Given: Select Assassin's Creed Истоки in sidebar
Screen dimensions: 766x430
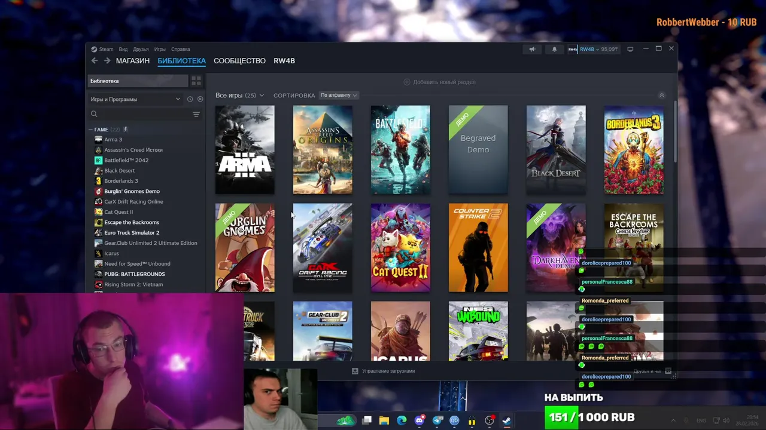Looking at the screenshot, I should pyautogui.click(x=133, y=150).
